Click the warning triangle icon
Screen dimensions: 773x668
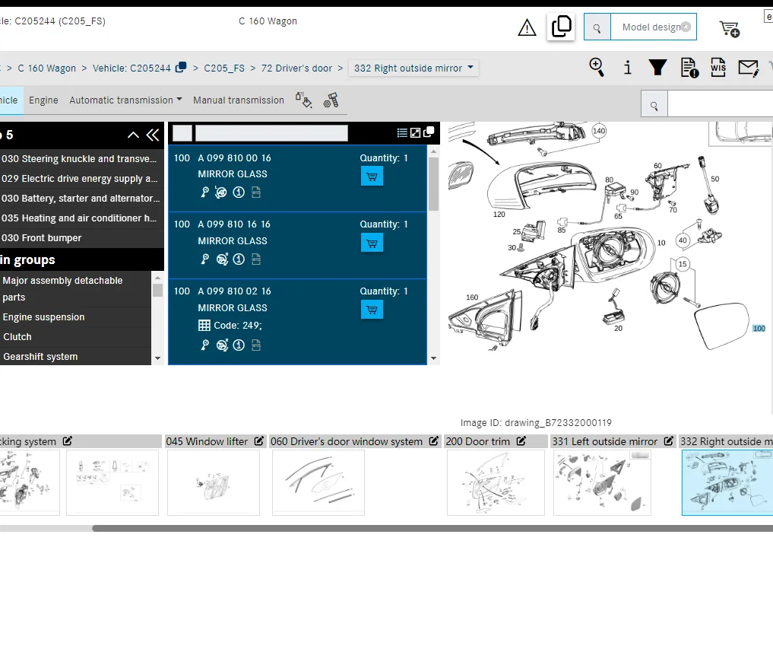[x=527, y=27]
